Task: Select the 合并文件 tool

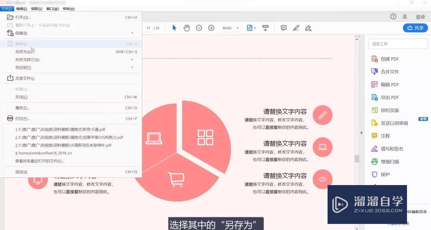Action: click(389, 72)
